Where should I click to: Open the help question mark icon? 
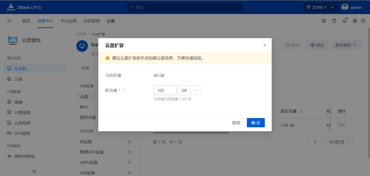pyautogui.click(x=363, y=21)
